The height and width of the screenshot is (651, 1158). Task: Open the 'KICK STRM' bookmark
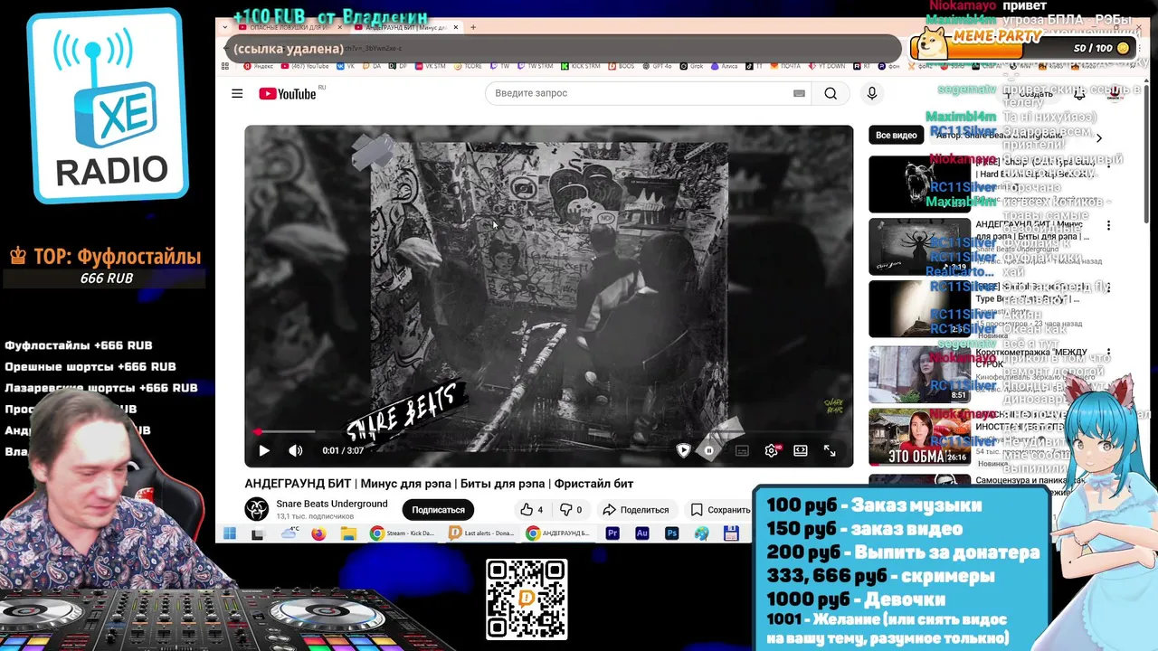581,66
